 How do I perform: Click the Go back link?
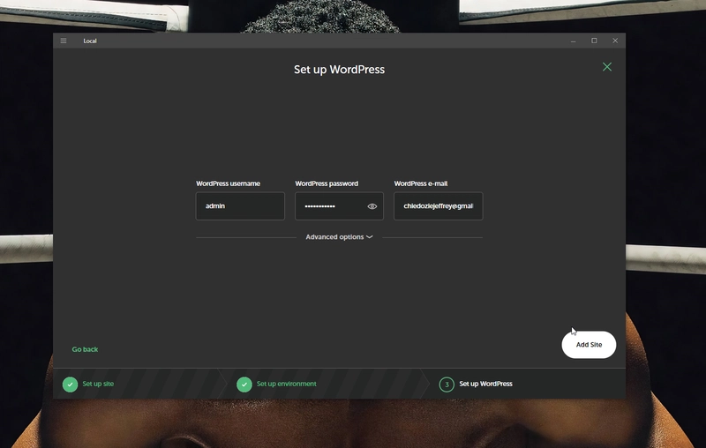tap(85, 349)
